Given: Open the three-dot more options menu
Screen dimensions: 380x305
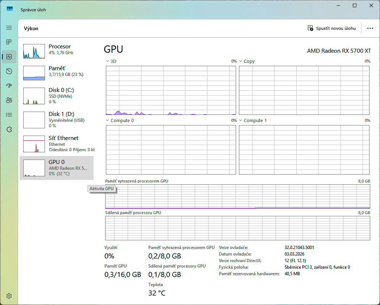Looking at the screenshot, I should pos(370,28).
